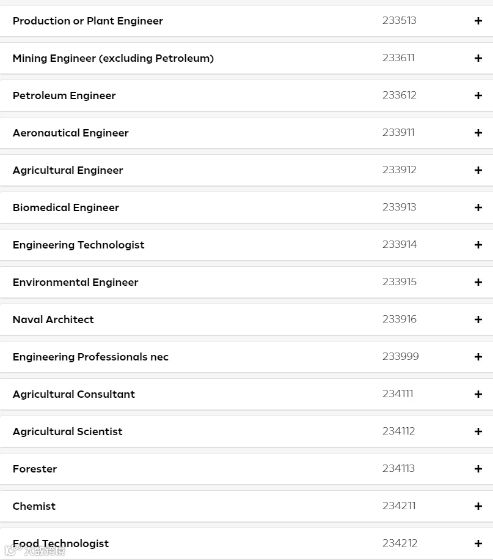Click occupation code 234211
493x560 pixels.
[x=398, y=506]
